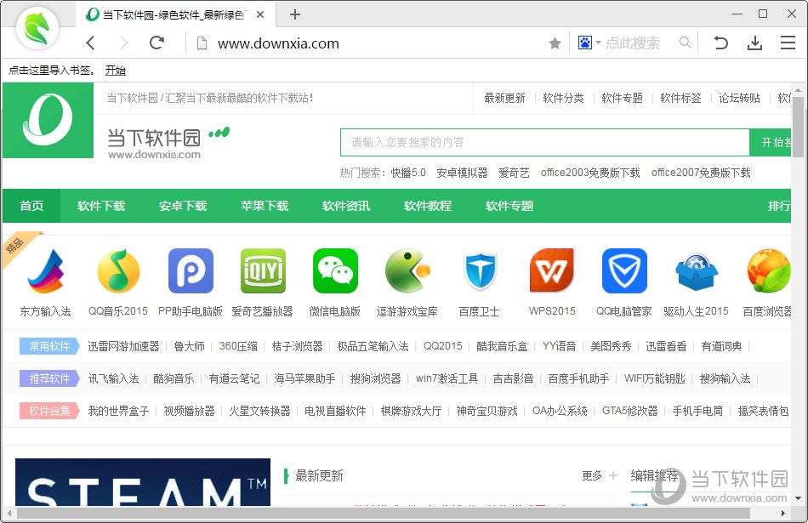Select the 软件资讯 nav tab
The height and width of the screenshot is (523, 808).
coord(346,206)
